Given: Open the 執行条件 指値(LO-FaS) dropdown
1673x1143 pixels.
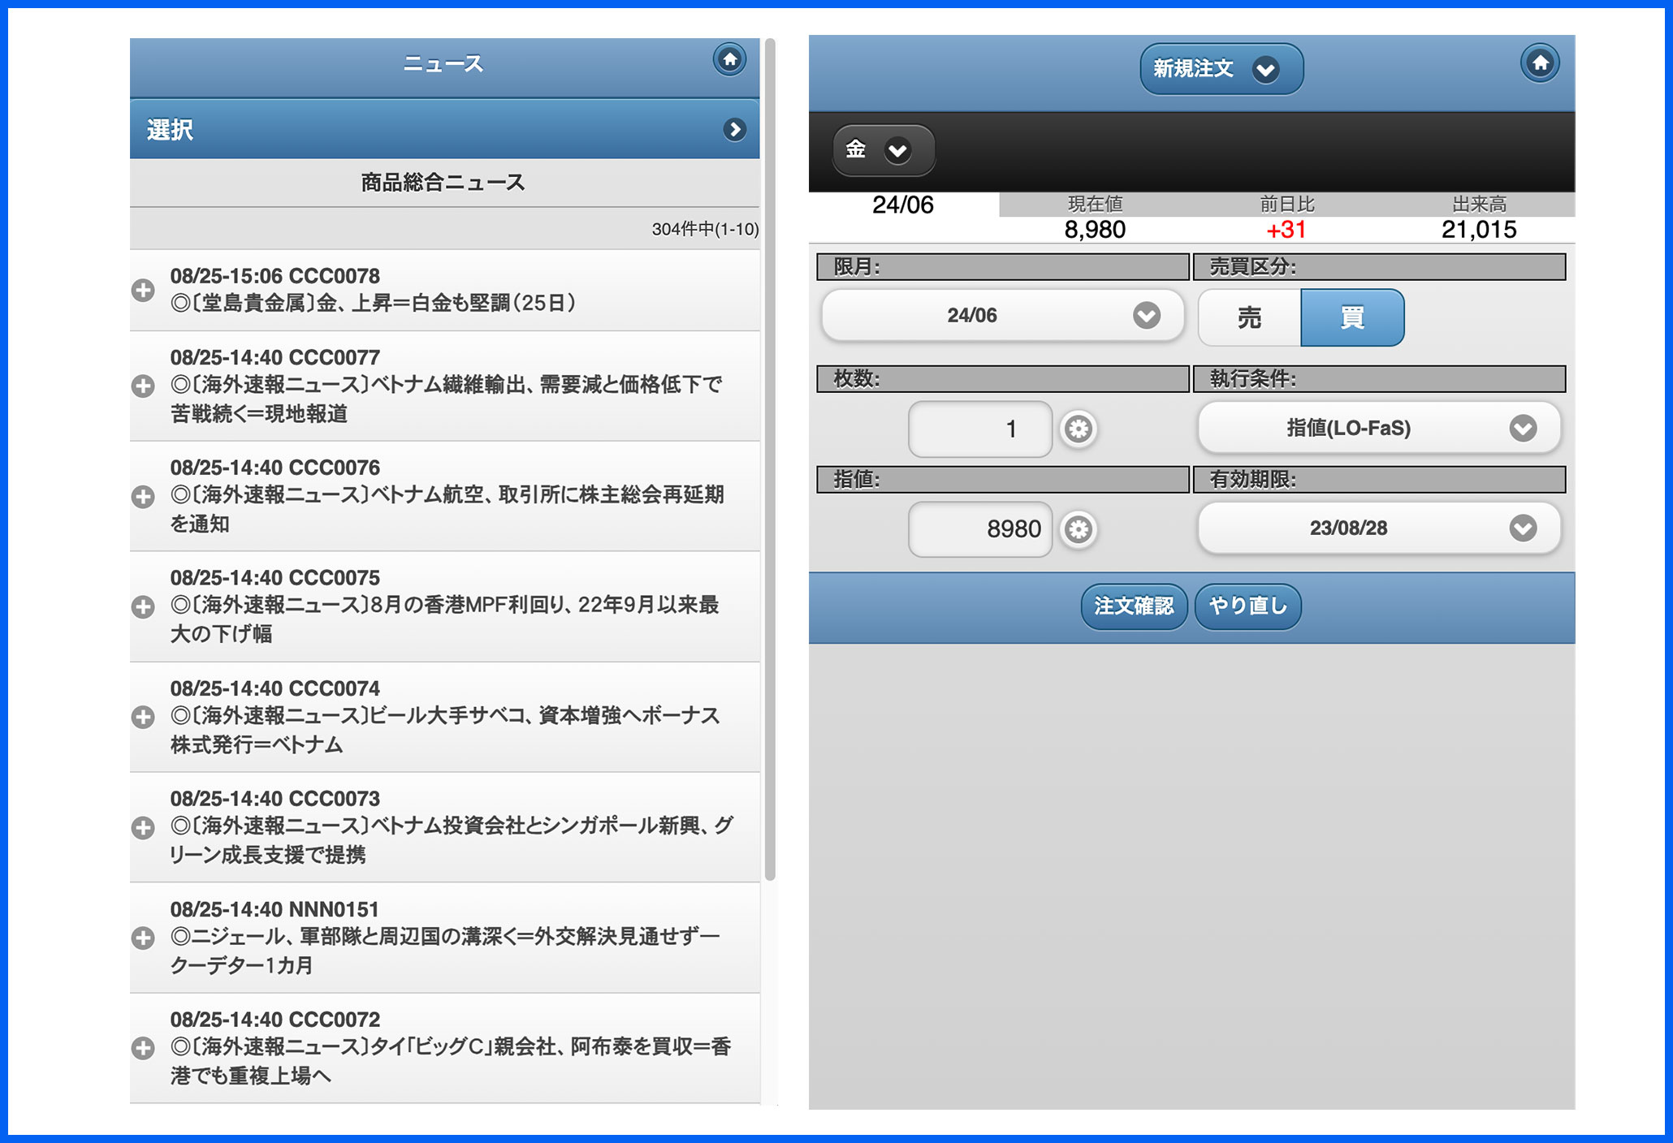Looking at the screenshot, I should pyautogui.click(x=1379, y=428).
